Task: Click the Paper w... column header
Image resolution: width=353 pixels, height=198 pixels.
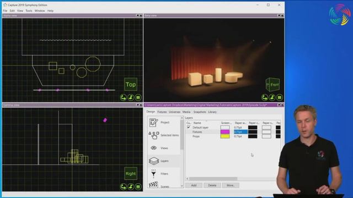Action: (x=240, y=123)
